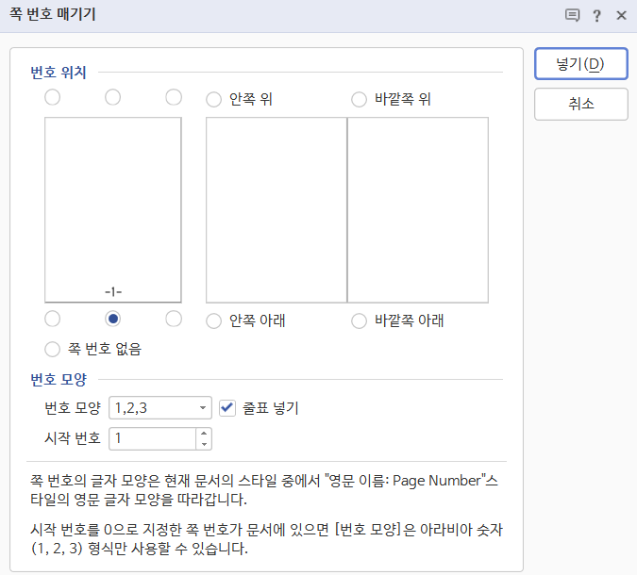The width and height of the screenshot is (637, 575).
Task: Click the 넣기(D) button
Action: [581, 64]
